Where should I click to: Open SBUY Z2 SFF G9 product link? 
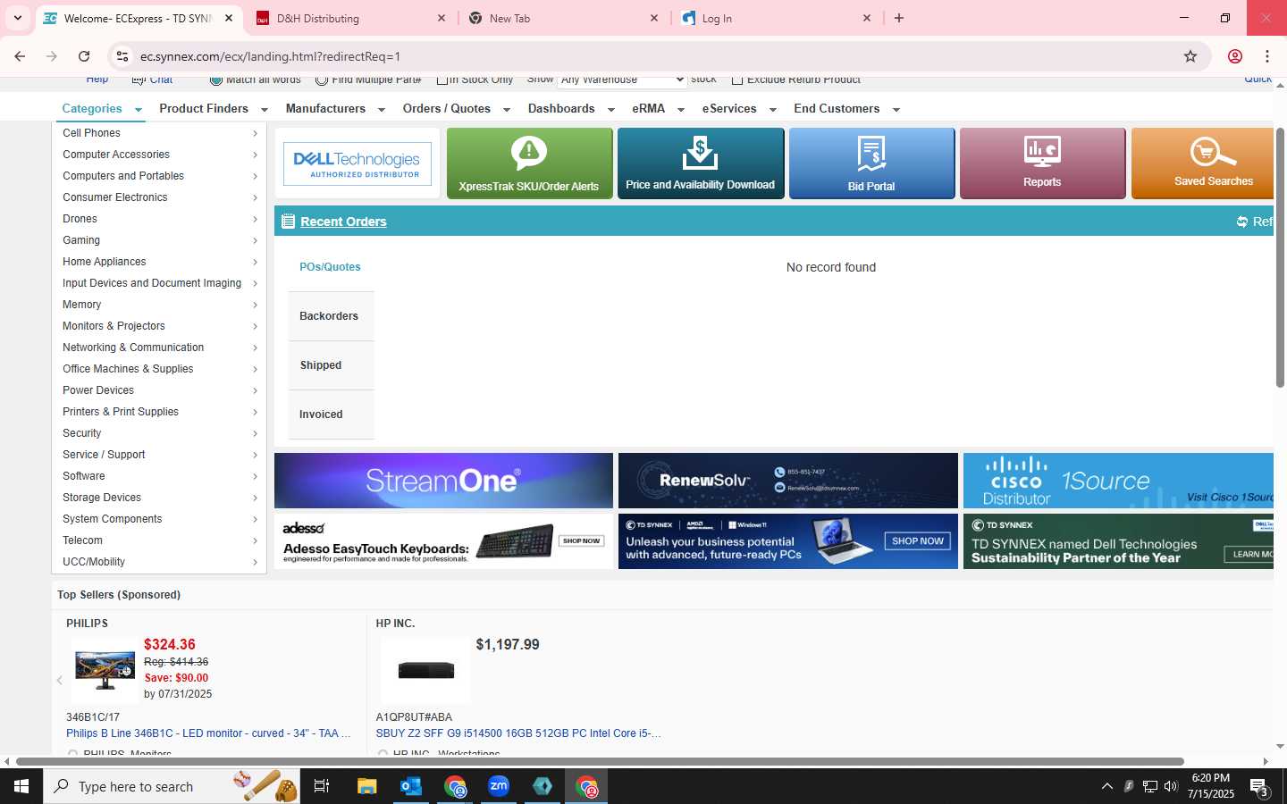(x=518, y=733)
